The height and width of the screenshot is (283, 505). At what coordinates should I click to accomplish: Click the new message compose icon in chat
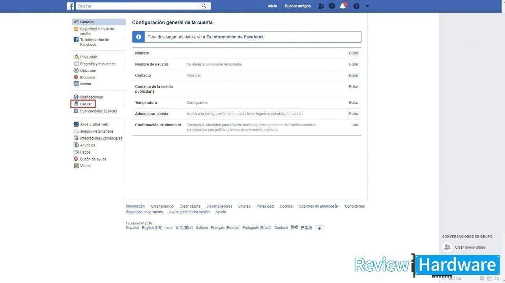[x=489, y=278]
